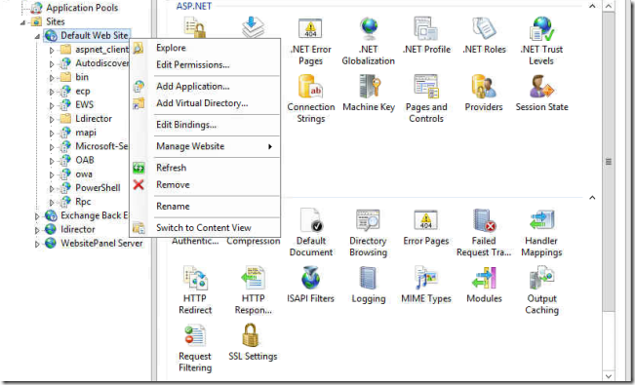Expand the Autodiscover application node
Viewport: 635px width, 385px height.
[x=52, y=64]
